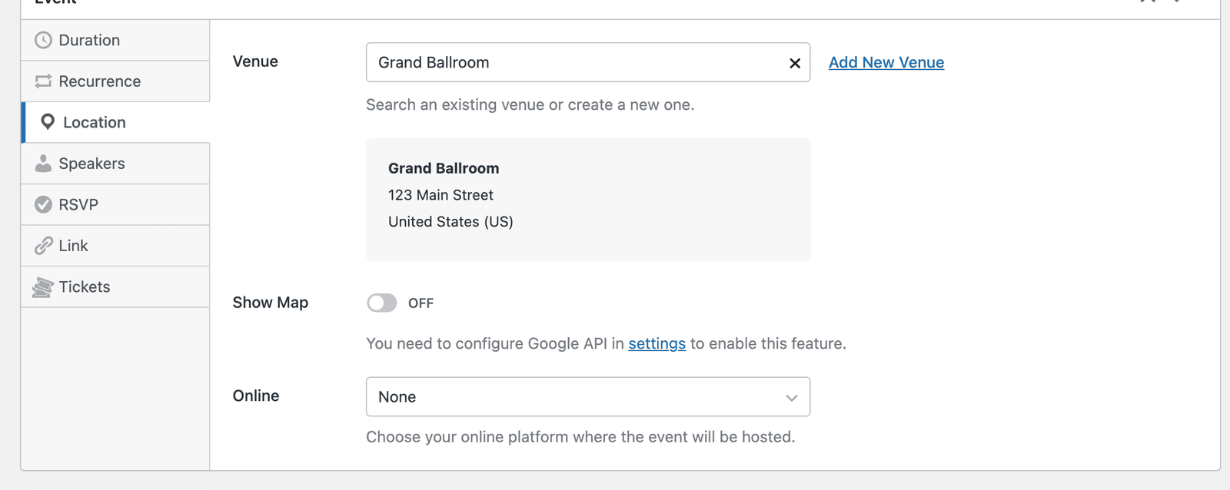Image resolution: width=1230 pixels, height=490 pixels.
Task: Click the 123 Main Street address text
Action: (440, 195)
